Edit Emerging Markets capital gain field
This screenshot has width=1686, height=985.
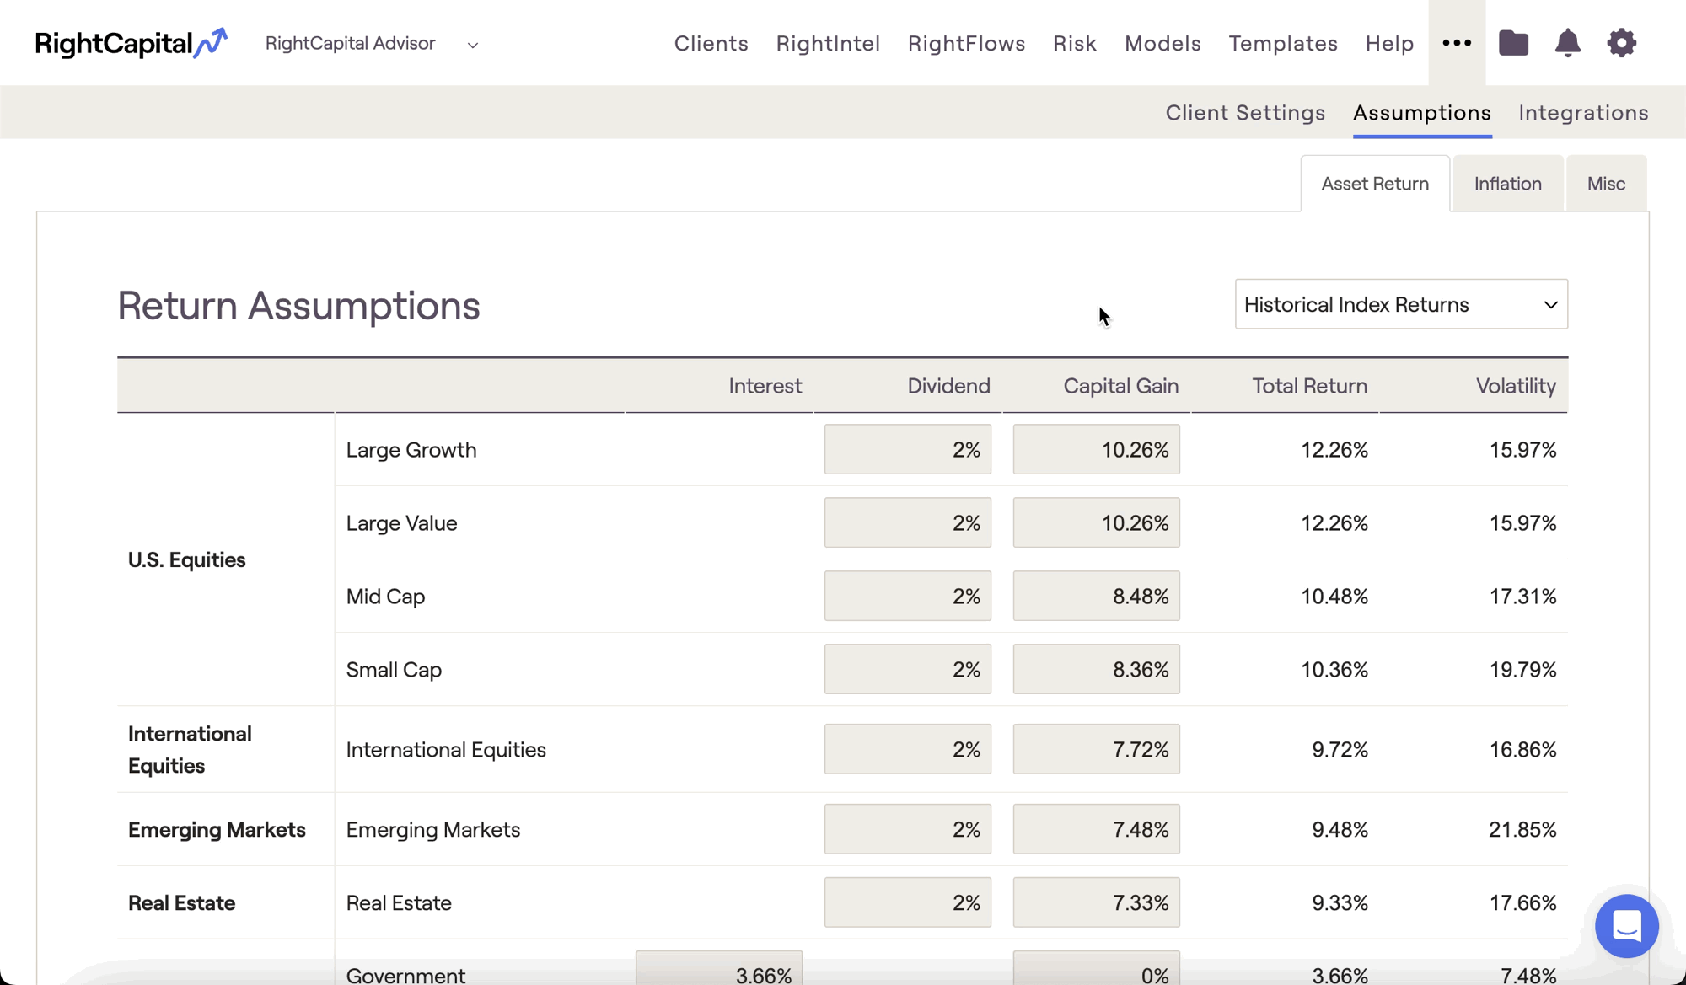1096,829
